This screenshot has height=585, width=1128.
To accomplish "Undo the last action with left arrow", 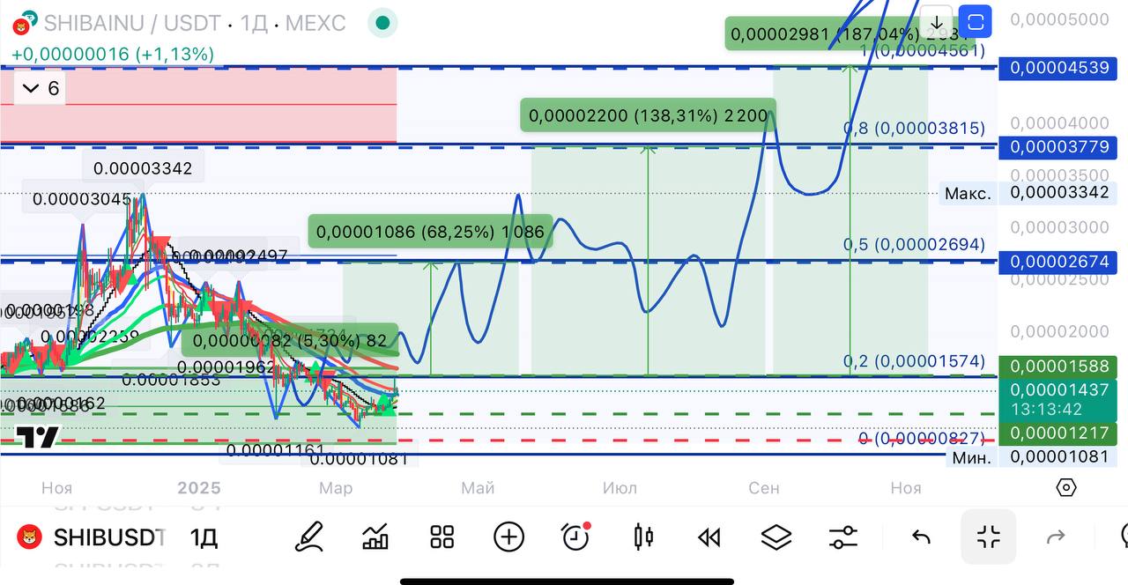I will 921,537.
